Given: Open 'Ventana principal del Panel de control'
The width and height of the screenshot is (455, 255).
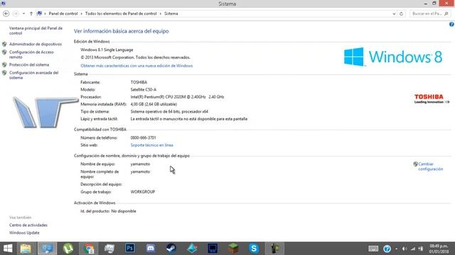Looking at the screenshot, I should 36,30.
